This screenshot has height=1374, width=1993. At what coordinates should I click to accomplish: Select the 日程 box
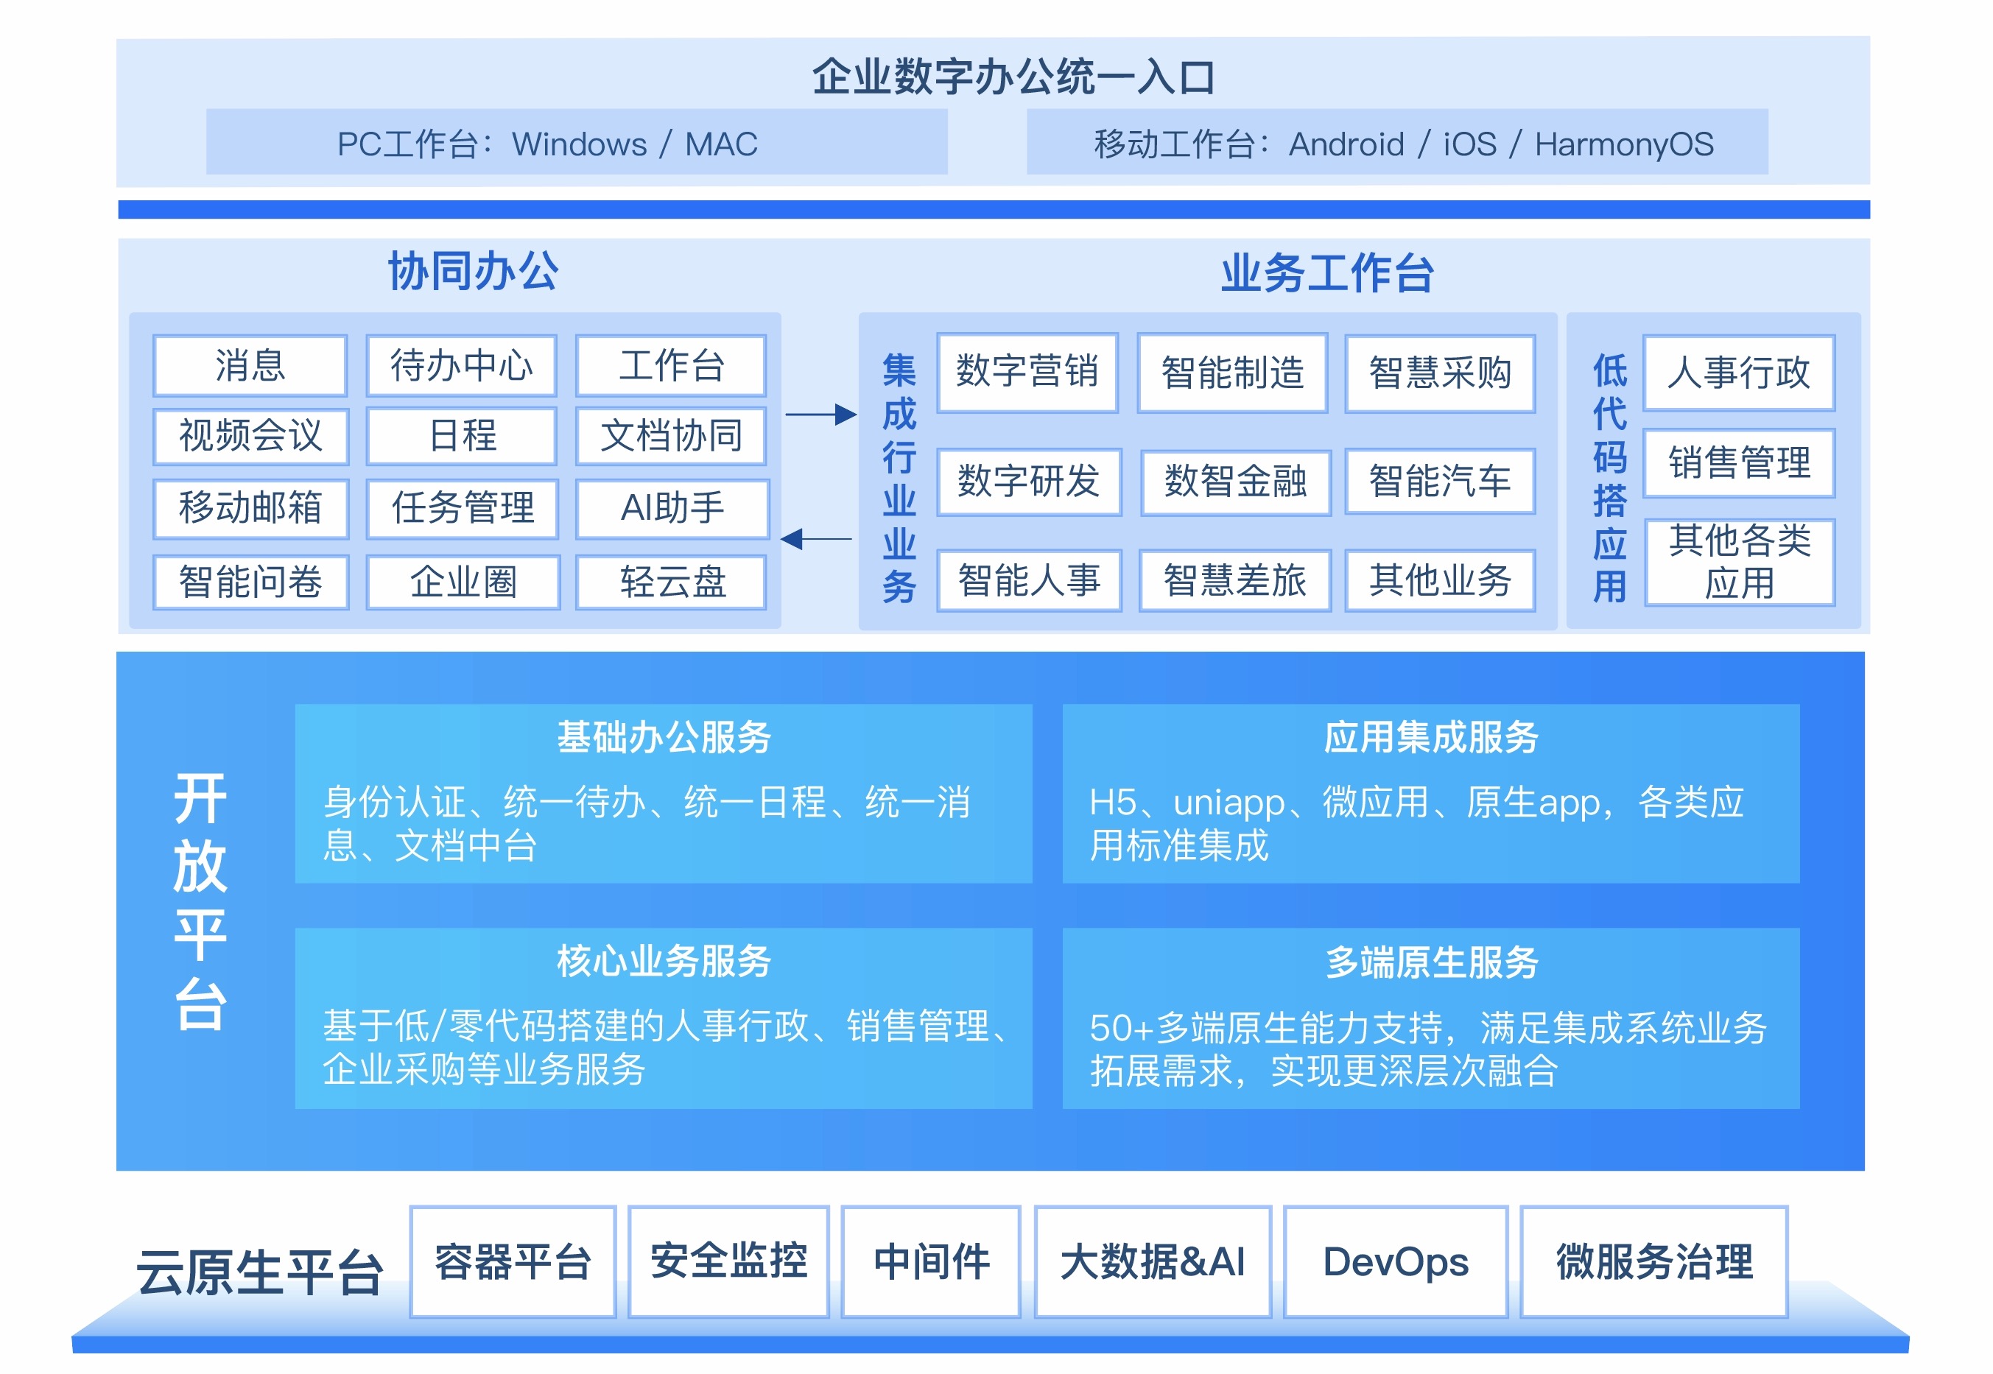coord(462,436)
